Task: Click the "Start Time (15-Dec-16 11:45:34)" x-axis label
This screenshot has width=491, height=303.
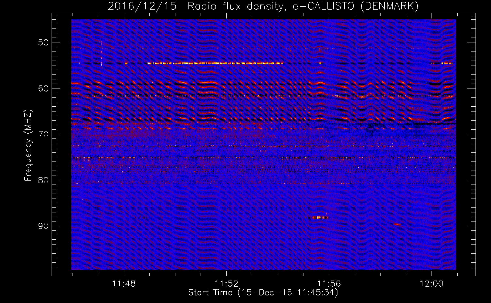Action: tap(263, 293)
